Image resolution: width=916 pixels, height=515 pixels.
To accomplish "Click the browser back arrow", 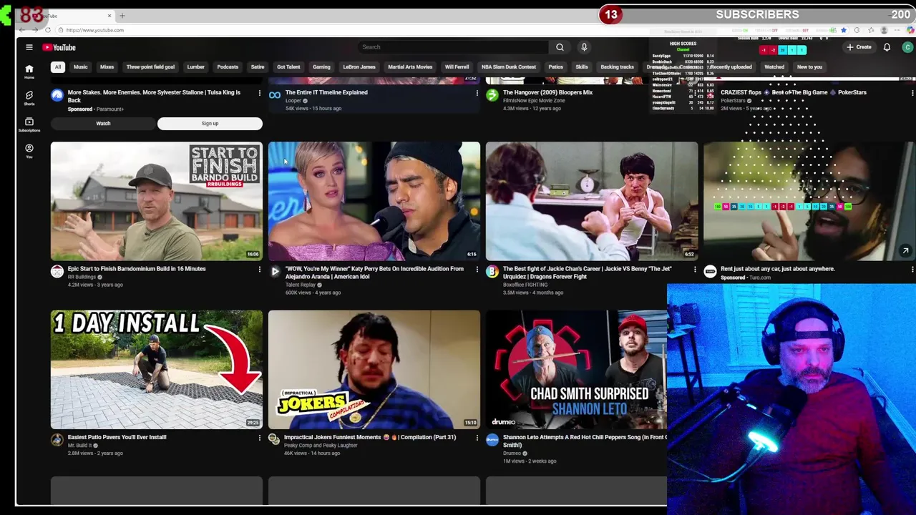I will 22,30.
